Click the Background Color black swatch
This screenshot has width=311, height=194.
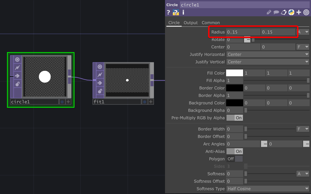(235, 103)
